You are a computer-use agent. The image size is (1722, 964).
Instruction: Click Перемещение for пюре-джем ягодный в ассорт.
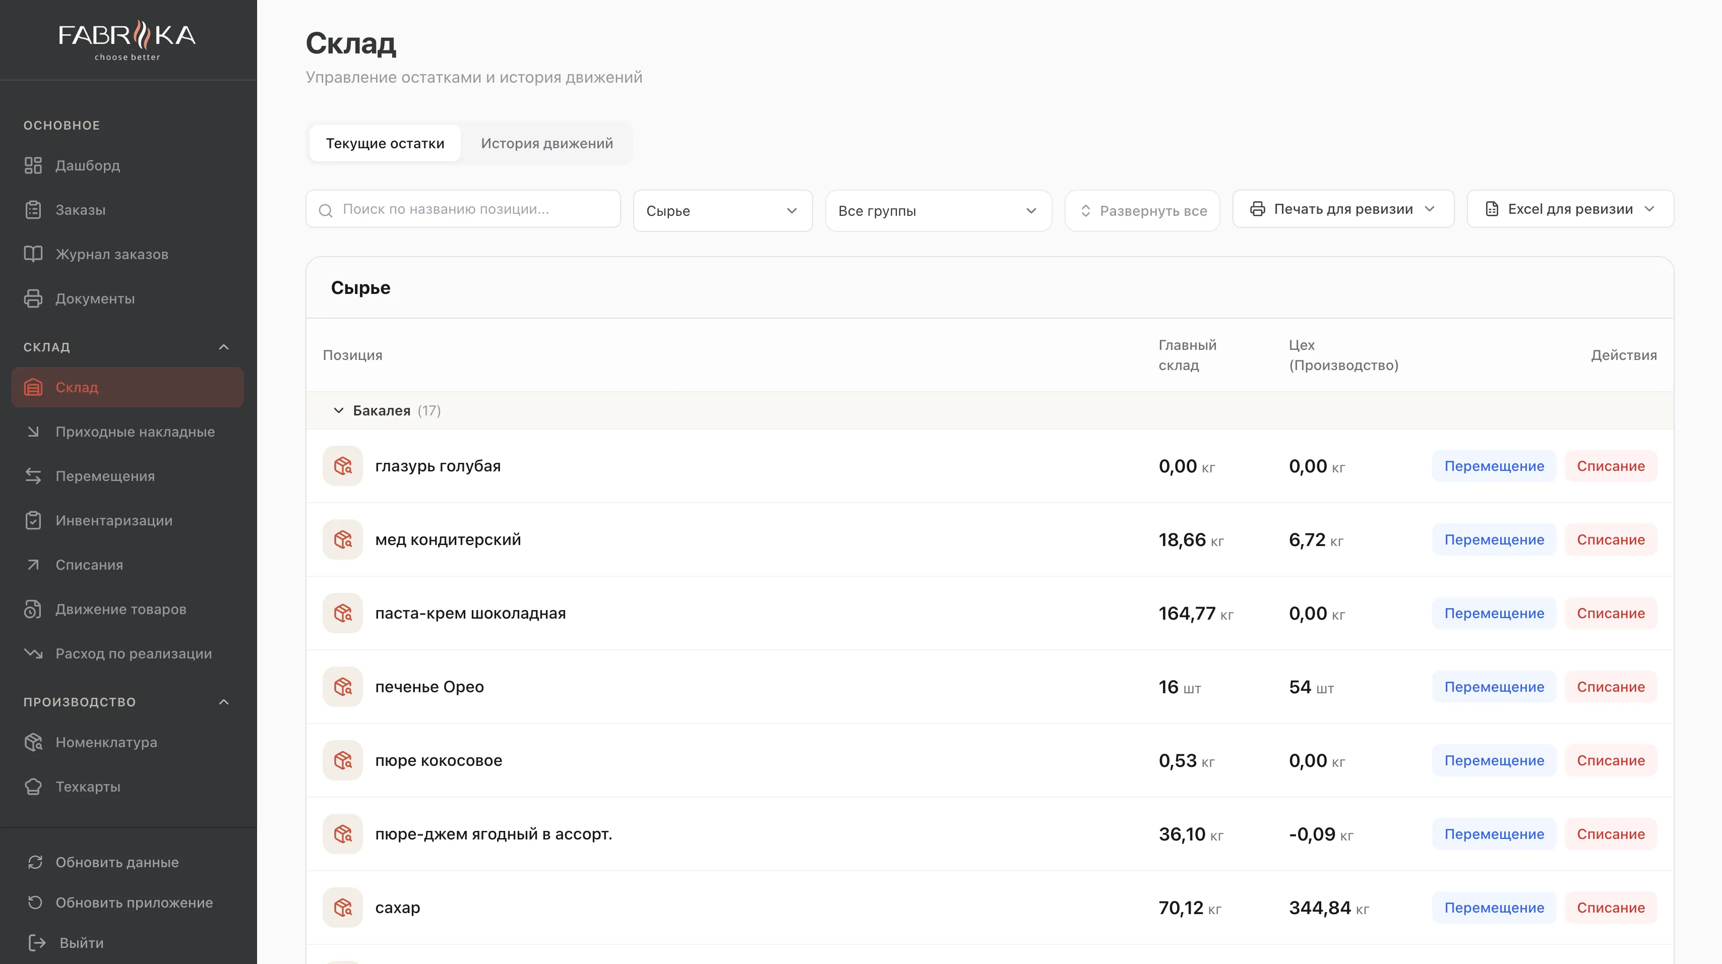(x=1494, y=833)
